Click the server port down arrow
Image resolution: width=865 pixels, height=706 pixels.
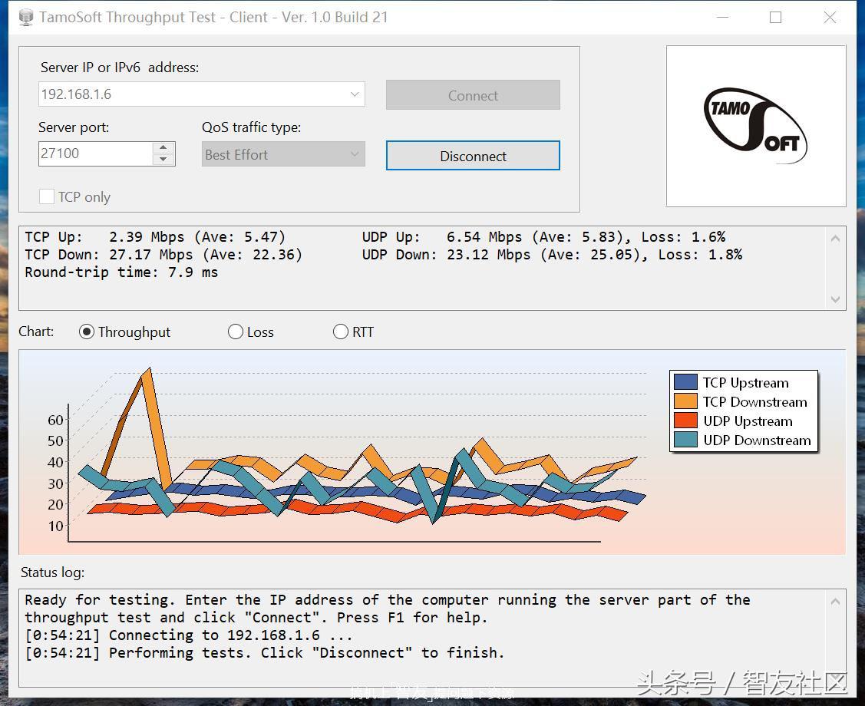click(162, 160)
